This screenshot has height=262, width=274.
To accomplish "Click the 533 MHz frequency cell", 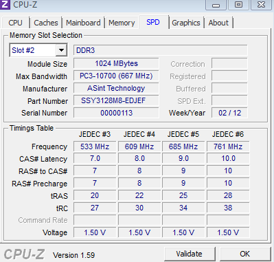I will click(x=95, y=146).
